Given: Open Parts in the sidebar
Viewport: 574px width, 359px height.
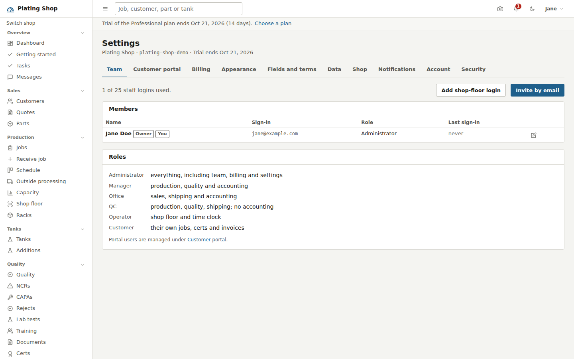Looking at the screenshot, I should pyautogui.click(x=46, y=124).
